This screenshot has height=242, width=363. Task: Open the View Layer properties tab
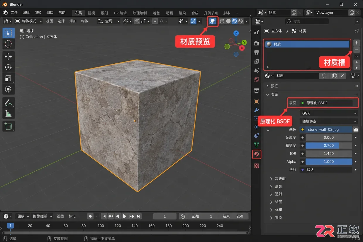point(257,62)
